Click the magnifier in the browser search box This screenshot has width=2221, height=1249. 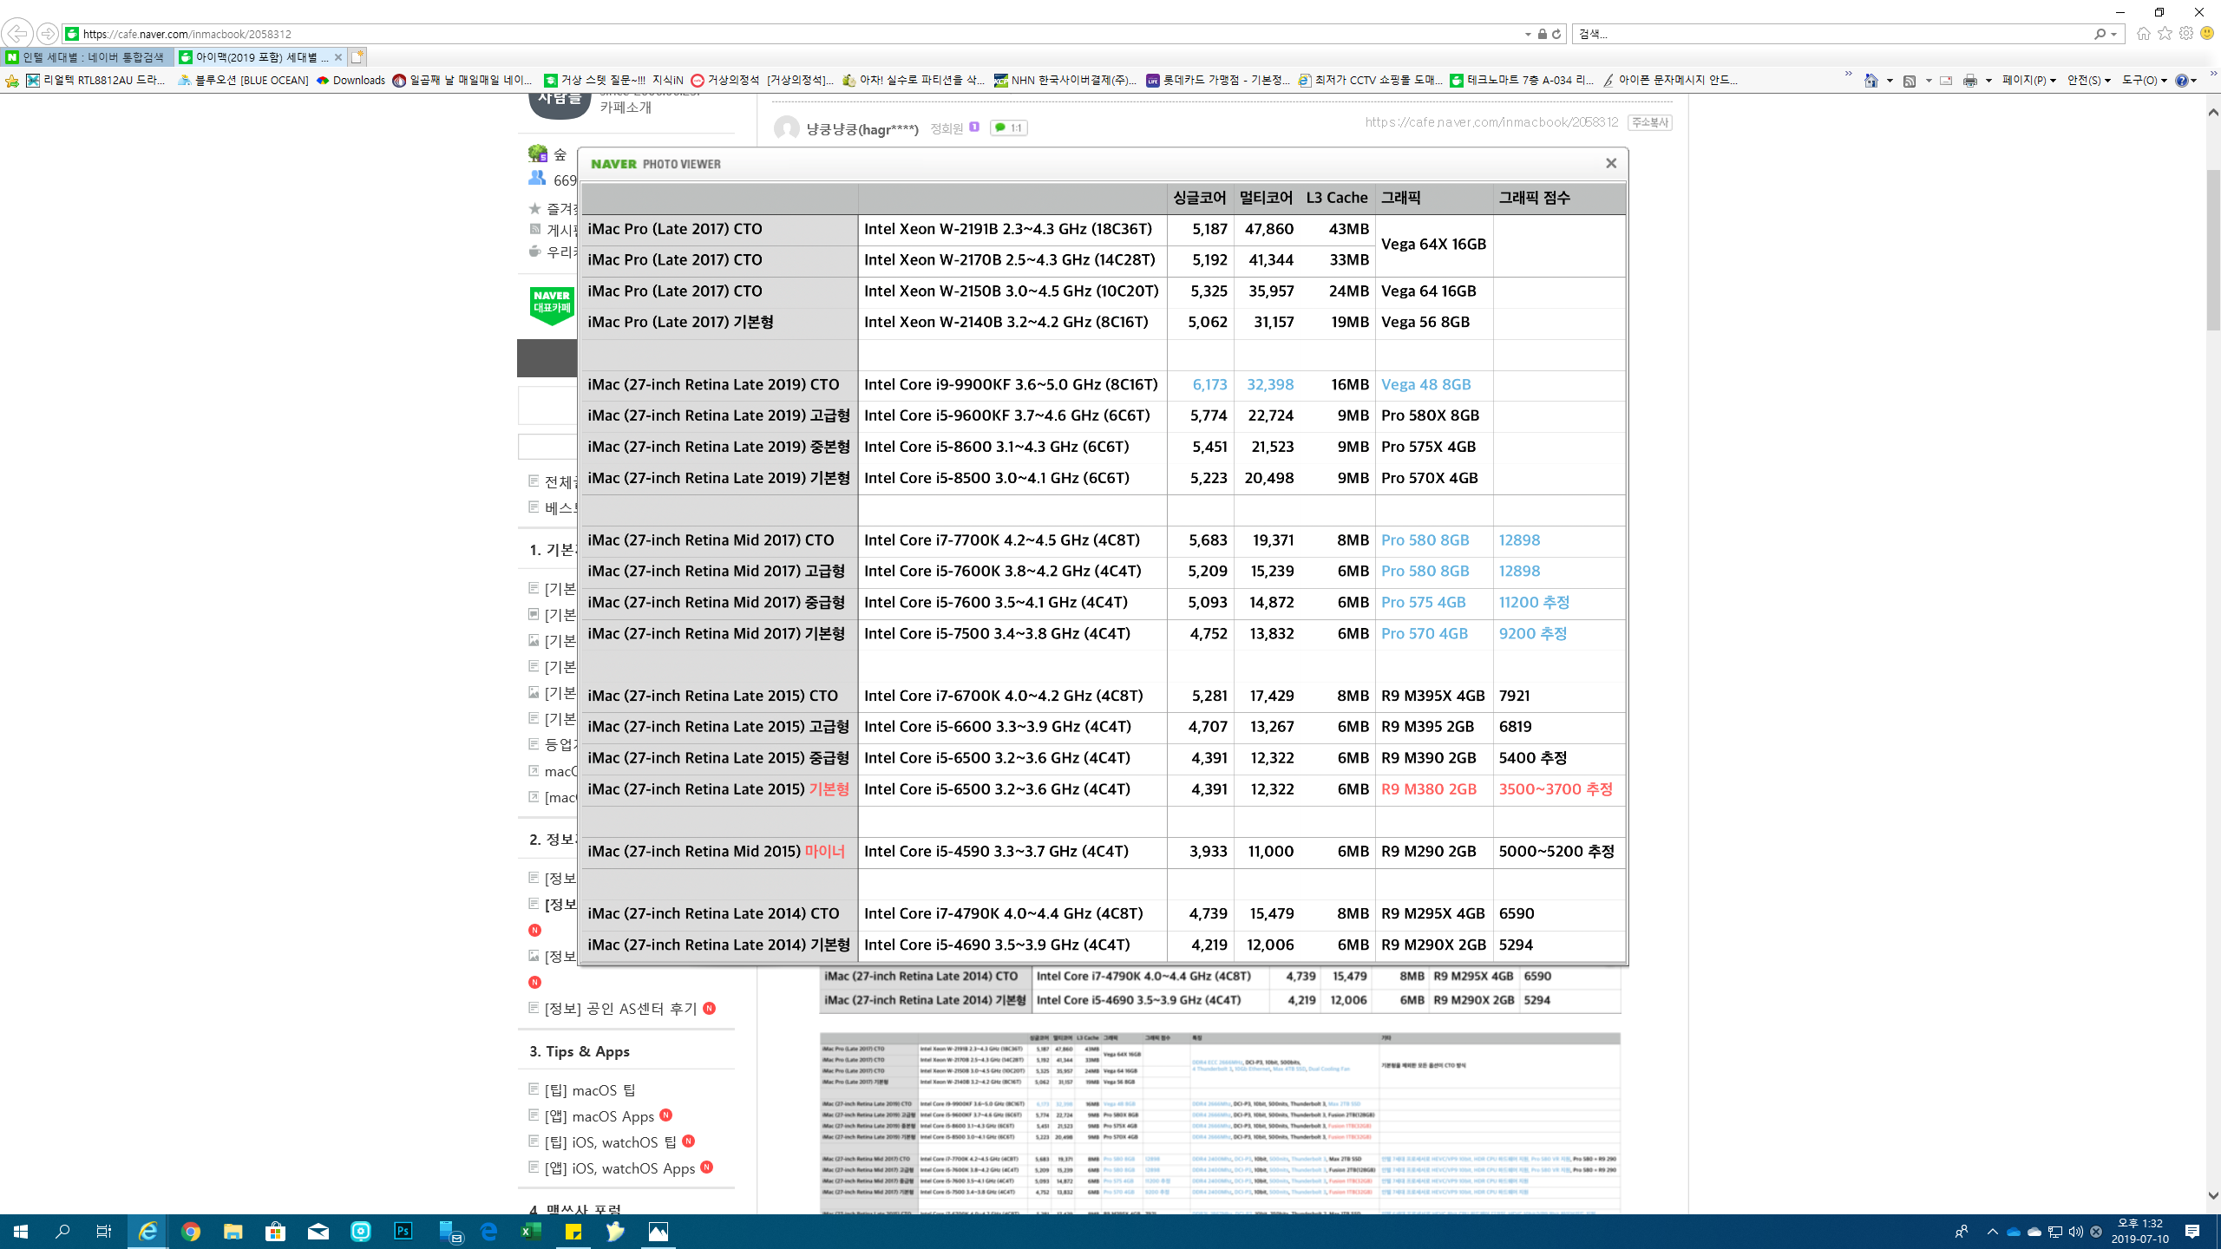coord(2100,34)
